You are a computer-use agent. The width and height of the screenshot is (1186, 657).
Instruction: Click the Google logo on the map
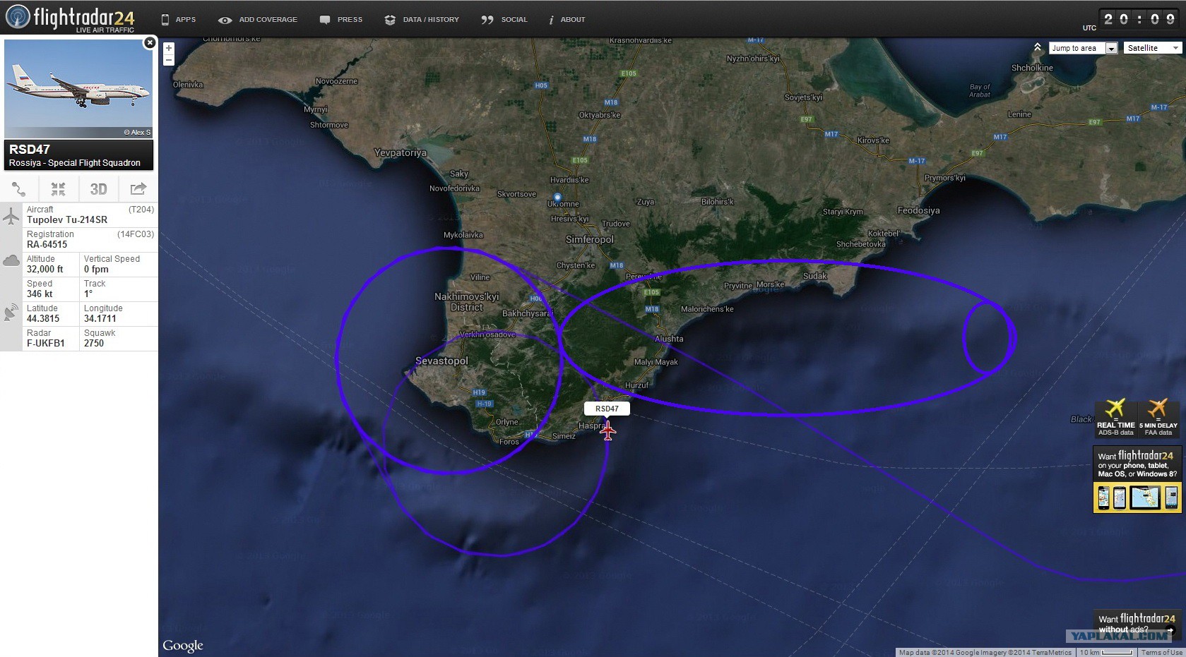(183, 646)
